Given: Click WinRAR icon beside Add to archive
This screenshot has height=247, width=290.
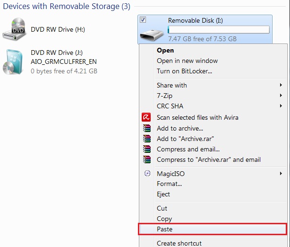Looking at the screenshot, I should (147, 128).
